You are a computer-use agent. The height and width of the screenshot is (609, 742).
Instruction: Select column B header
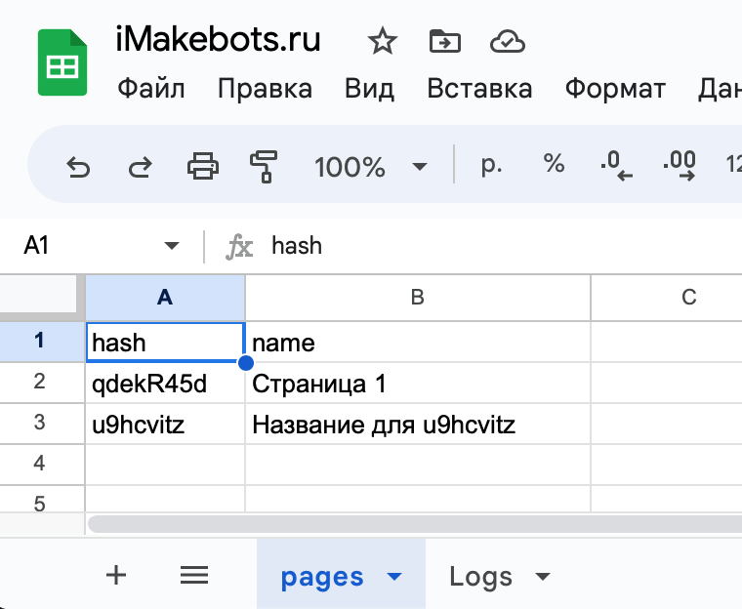(418, 298)
